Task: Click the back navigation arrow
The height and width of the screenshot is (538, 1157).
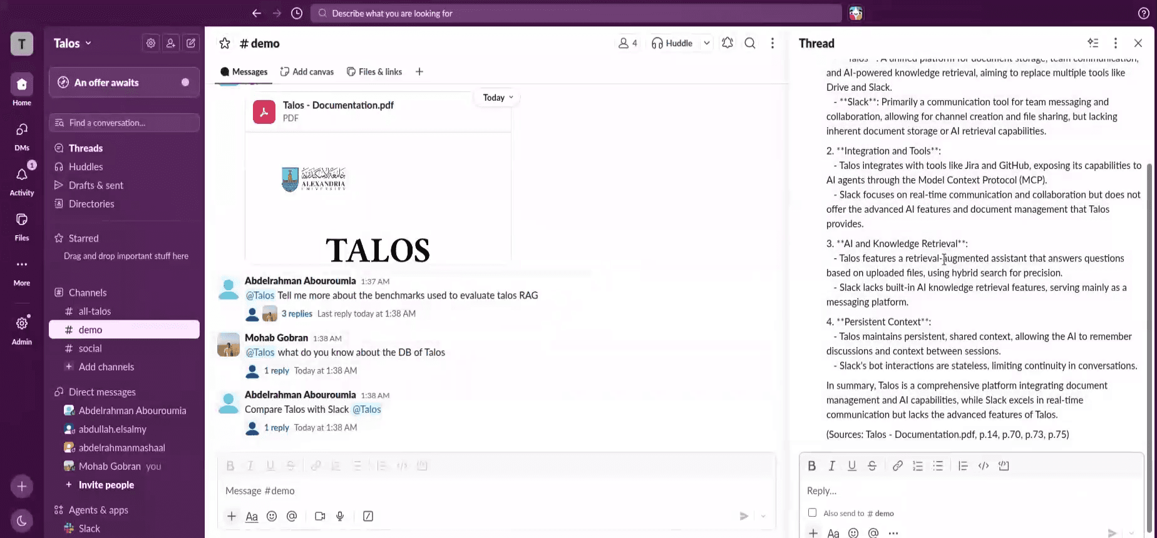Action: click(x=257, y=13)
